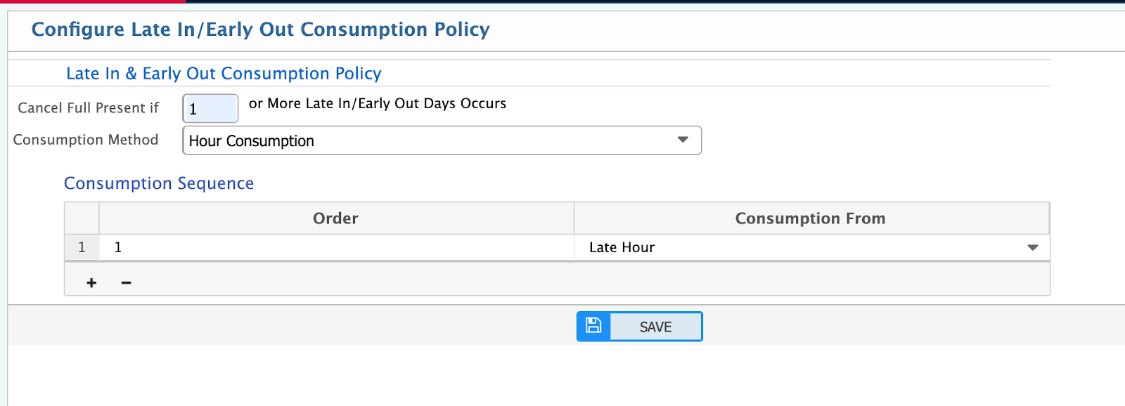1125x406 pixels.
Task: Click the plus icon to add a sequence row
Action: [91, 282]
